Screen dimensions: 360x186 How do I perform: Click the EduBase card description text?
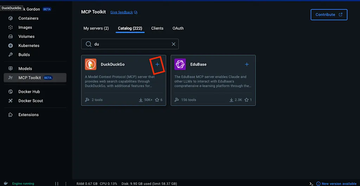(213, 81)
